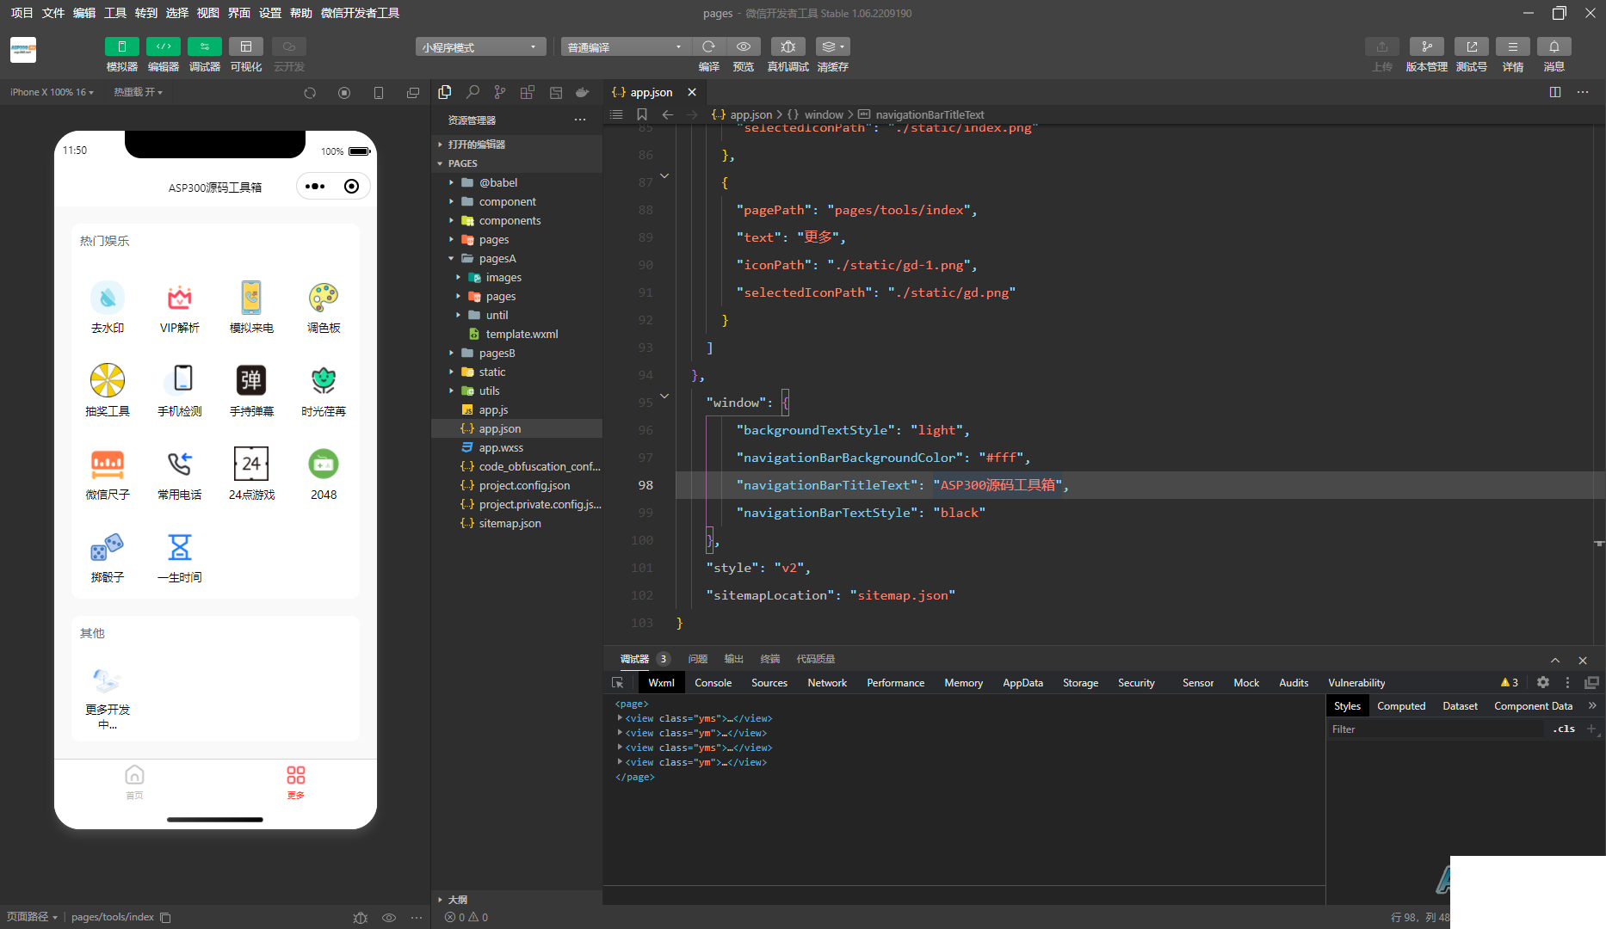Refresh the simulator
The width and height of the screenshot is (1606, 929).
tap(310, 93)
